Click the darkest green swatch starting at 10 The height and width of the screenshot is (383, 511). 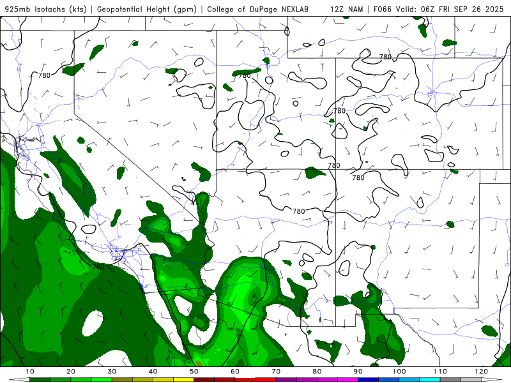click(x=40, y=380)
